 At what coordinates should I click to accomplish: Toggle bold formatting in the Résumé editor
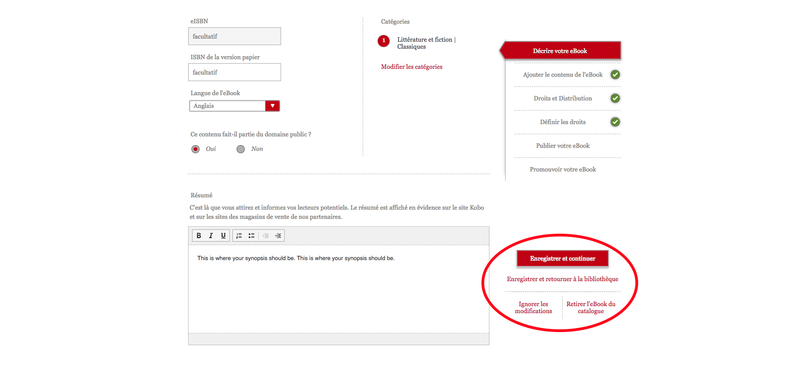coord(199,236)
